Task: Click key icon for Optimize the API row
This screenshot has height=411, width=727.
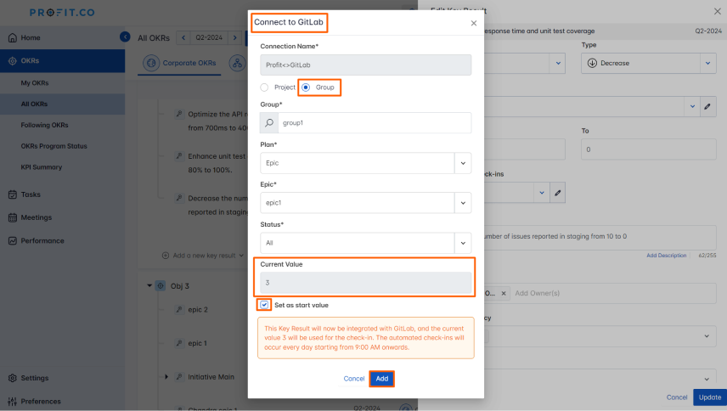Action: [x=179, y=114]
